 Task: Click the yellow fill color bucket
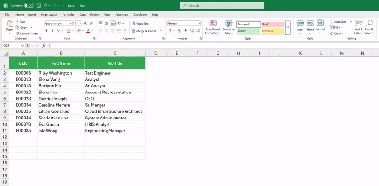click(x=79, y=31)
